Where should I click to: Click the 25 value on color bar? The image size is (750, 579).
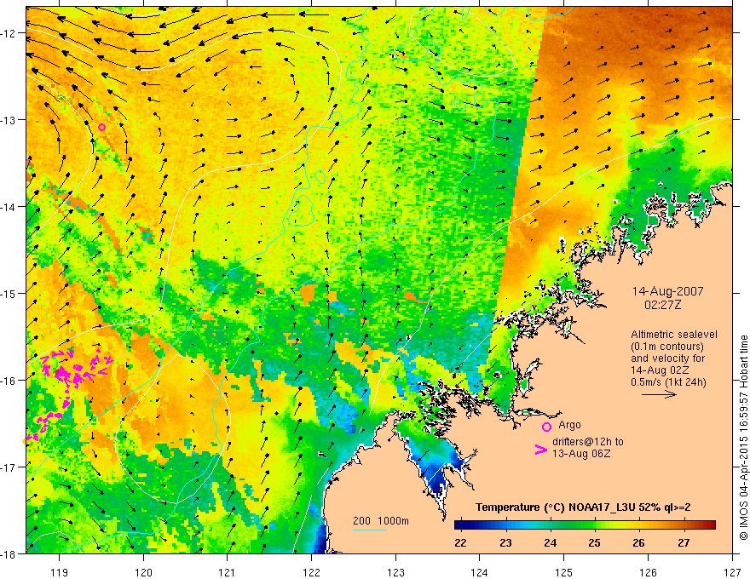coord(595,542)
